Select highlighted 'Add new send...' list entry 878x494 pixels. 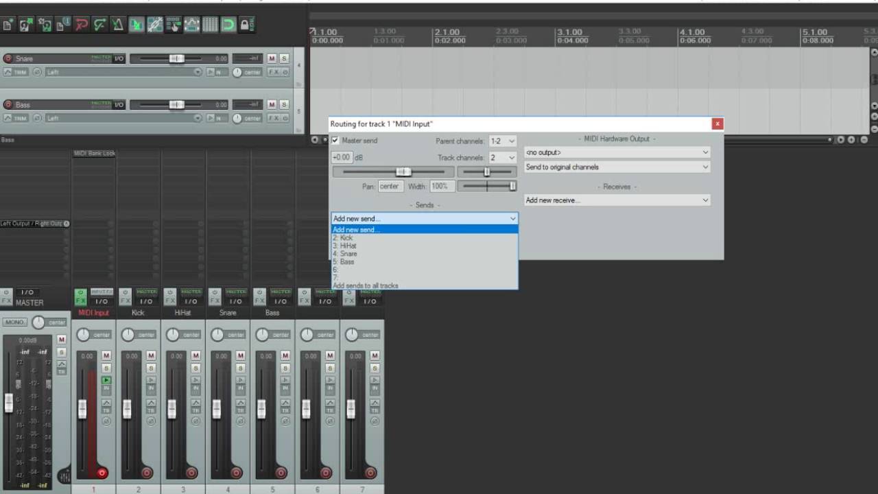pyautogui.click(x=425, y=230)
